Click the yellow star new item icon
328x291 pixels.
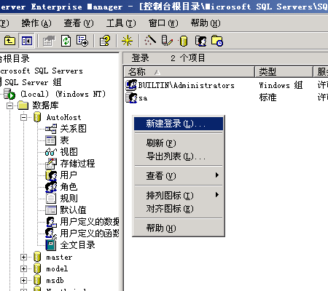(128, 41)
